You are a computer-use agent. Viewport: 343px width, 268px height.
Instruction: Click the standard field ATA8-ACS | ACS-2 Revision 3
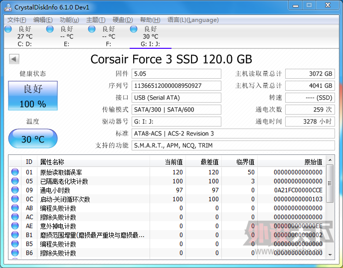(x=233, y=134)
